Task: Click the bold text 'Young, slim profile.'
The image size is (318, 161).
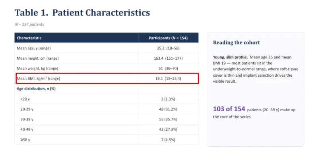Action: click(x=231, y=57)
